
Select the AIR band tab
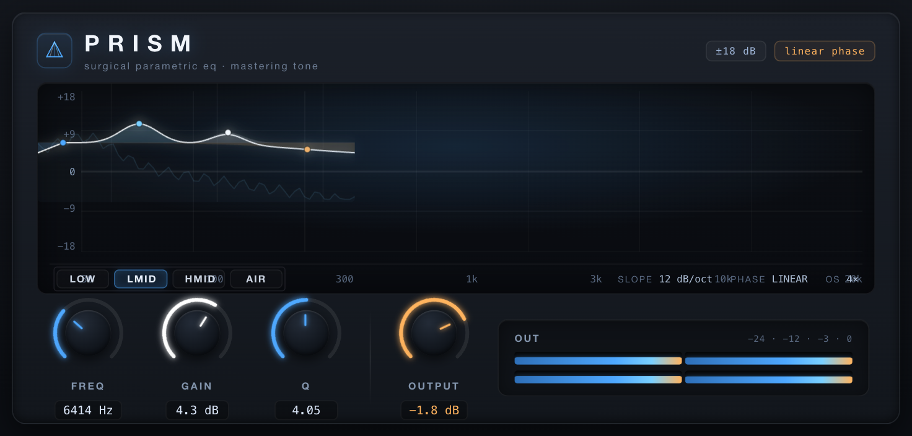[256, 279]
